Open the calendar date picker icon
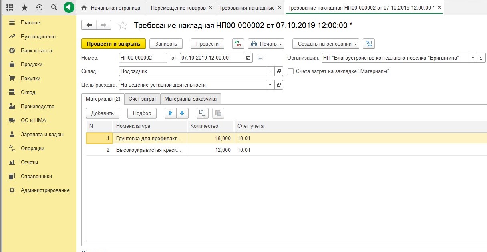 249,58
